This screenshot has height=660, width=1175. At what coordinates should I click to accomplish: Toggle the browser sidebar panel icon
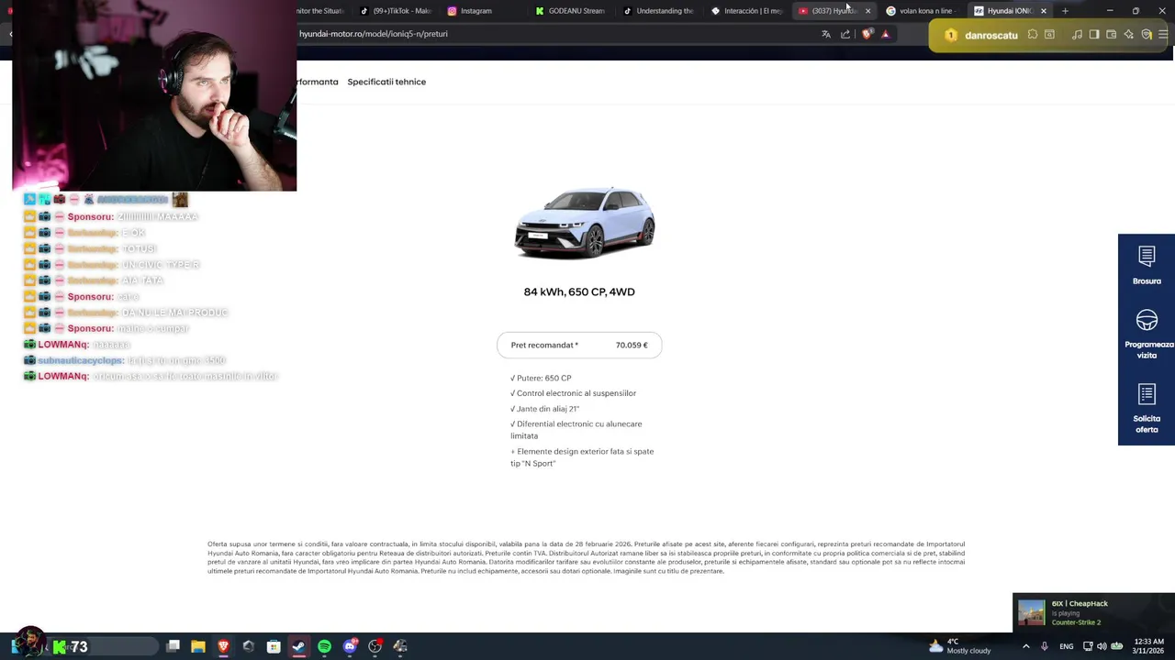pyautogui.click(x=1094, y=35)
